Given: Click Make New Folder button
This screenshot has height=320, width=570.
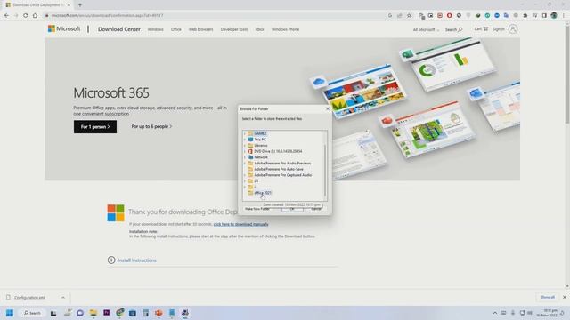Looking at the screenshot, I should [x=257, y=209].
